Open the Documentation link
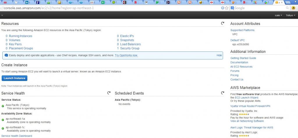298x138 pixels. [239, 62]
